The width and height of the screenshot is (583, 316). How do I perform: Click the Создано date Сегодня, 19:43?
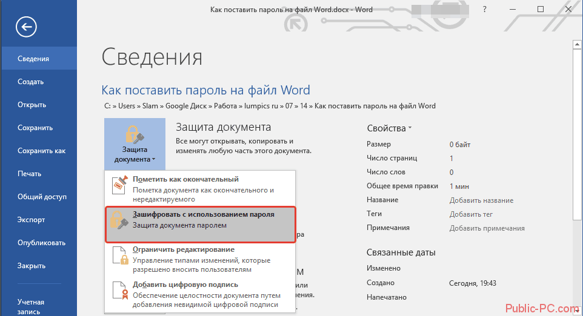(x=473, y=283)
